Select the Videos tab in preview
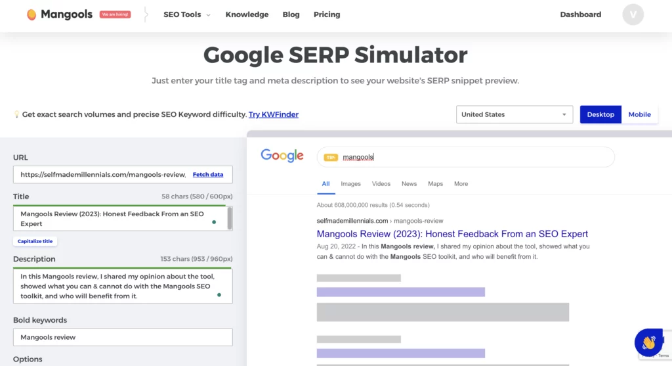 (381, 183)
